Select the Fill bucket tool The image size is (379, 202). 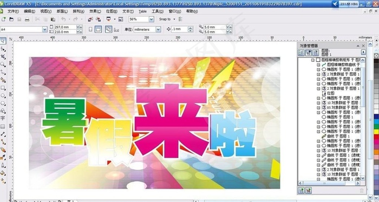pos(3,173)
